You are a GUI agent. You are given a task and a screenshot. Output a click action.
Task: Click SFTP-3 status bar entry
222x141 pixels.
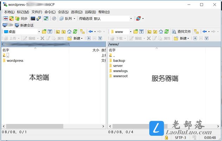(181, 137)
